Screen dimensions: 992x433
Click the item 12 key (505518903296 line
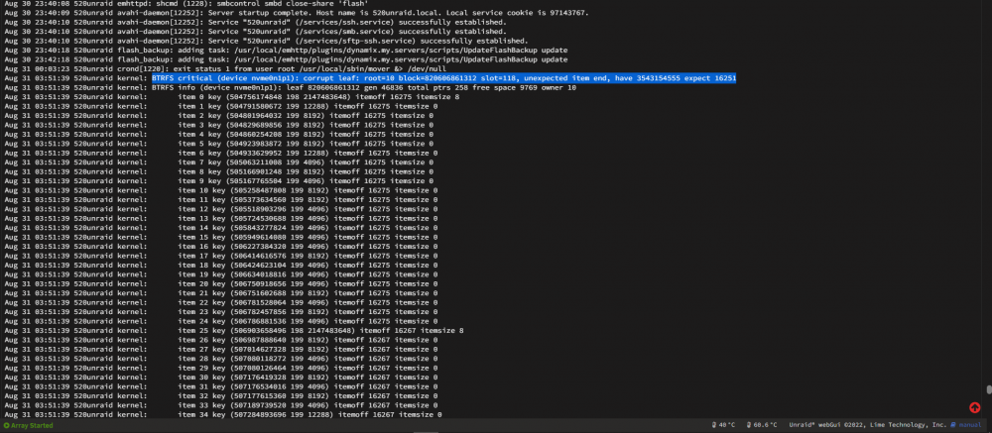tap(221, 209)
